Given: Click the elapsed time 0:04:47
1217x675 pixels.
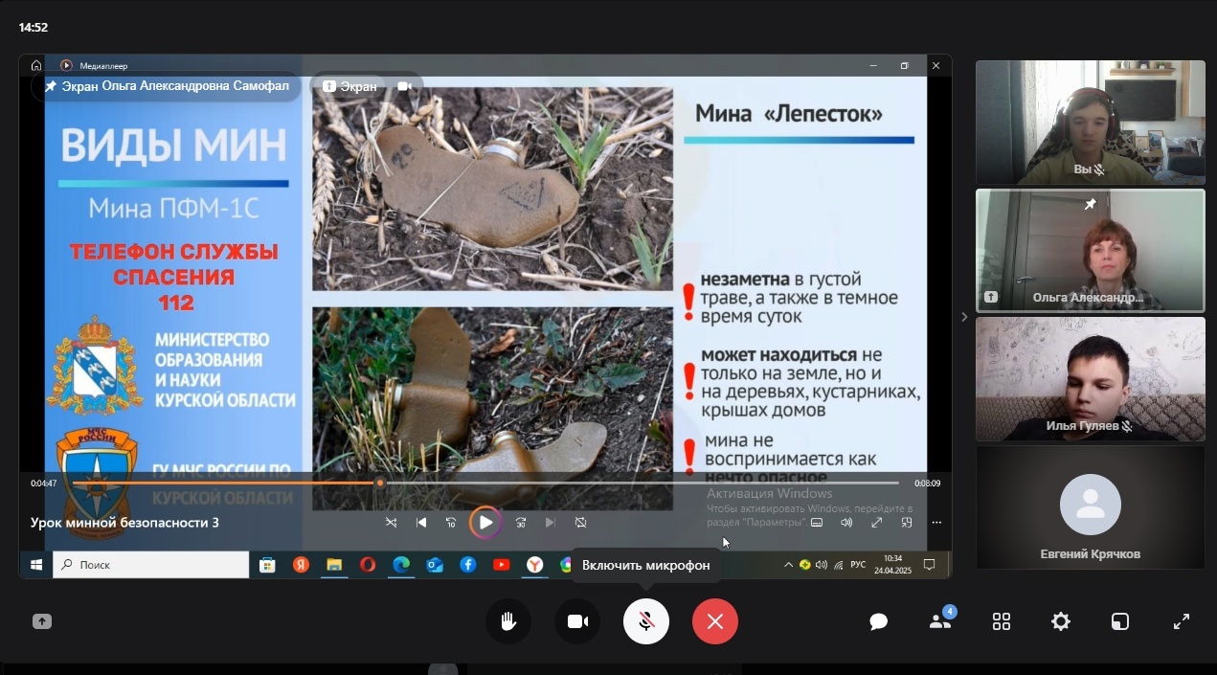Looking at the screenshot, I should 44,484.
